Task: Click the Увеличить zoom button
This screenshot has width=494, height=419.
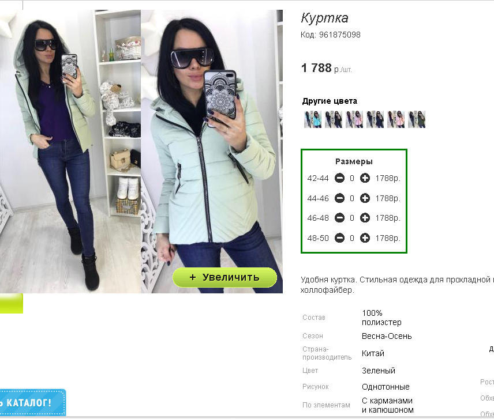Action: coord(224,277)
